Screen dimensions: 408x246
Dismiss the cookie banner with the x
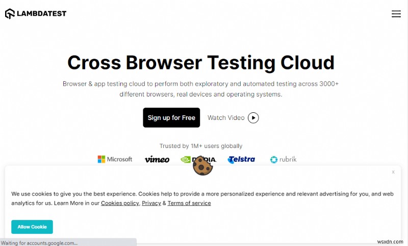[x=393, y=172]
